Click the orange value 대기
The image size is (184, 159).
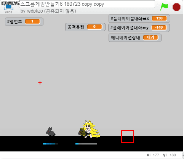[x=150, y=37]
